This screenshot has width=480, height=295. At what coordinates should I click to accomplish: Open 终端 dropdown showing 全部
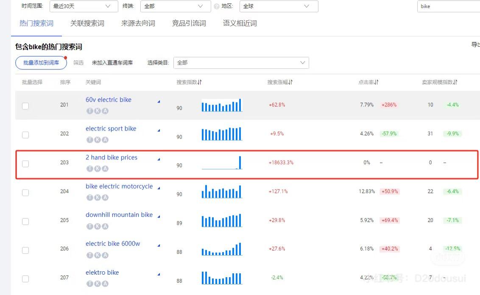pos(176,6)
